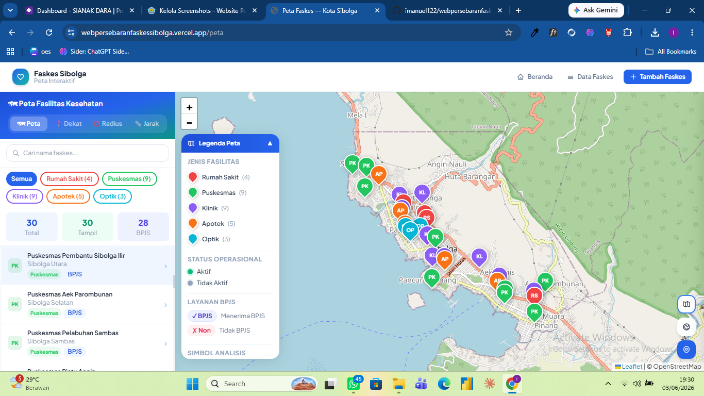Go to Beranda navigation link

click(535, 77)
